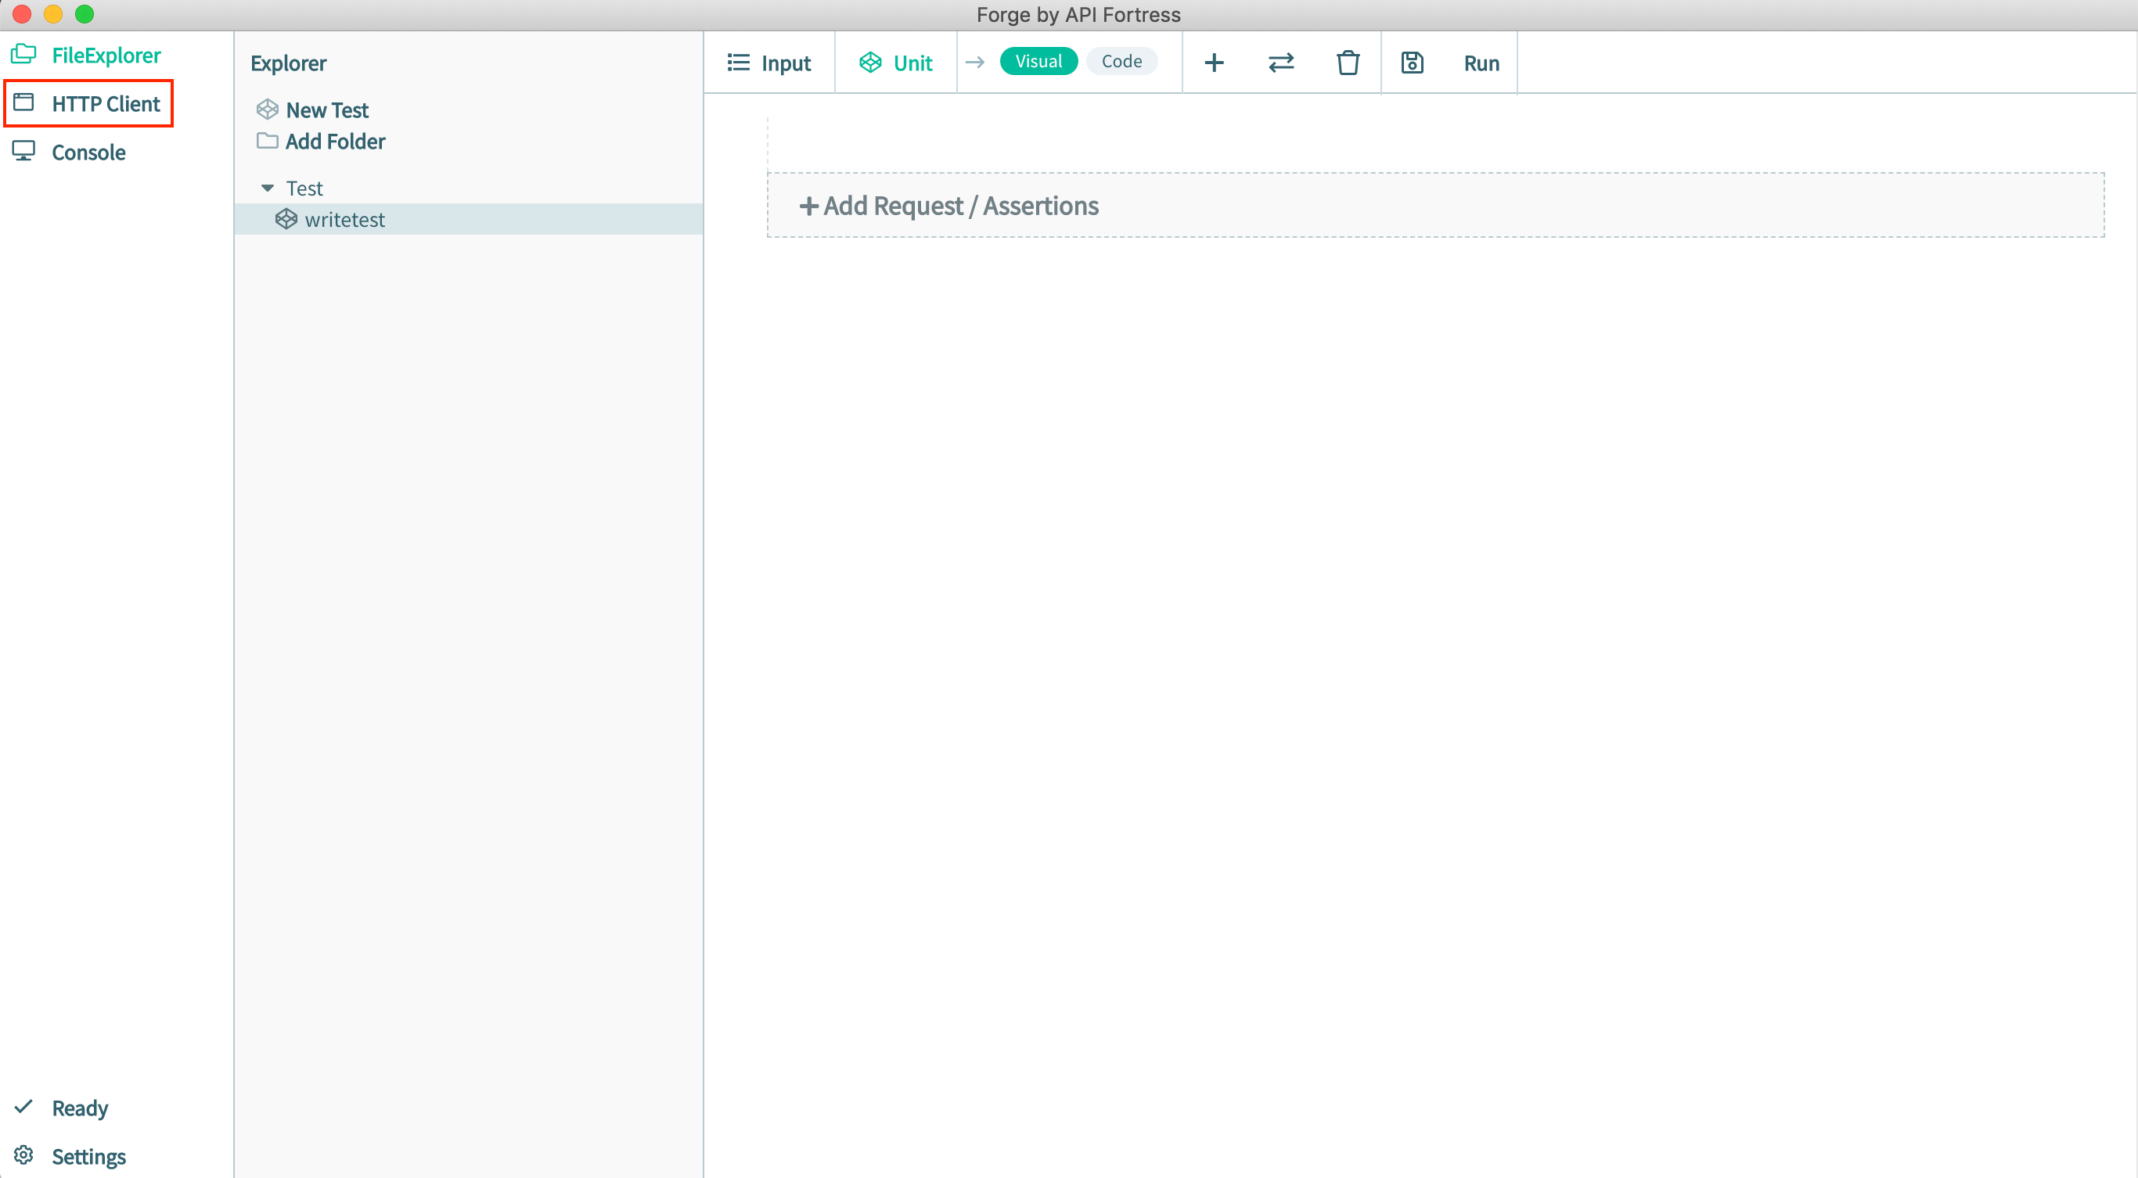Click the Save test icon
Viewport: 2138px width, 1178px height.
coord(1411,63)
